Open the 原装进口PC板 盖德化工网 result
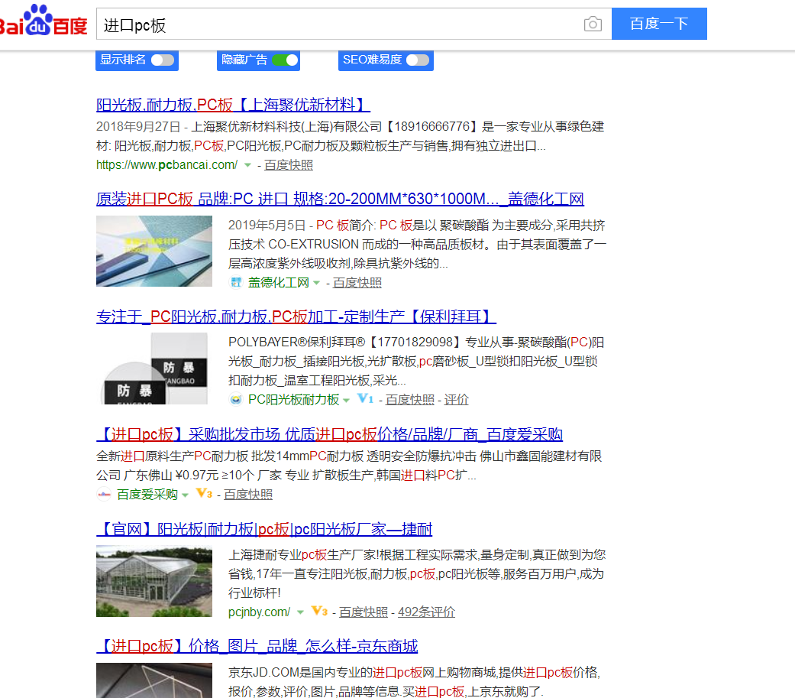The width and height of the screenshot is (795, 698). coord(340,199)
